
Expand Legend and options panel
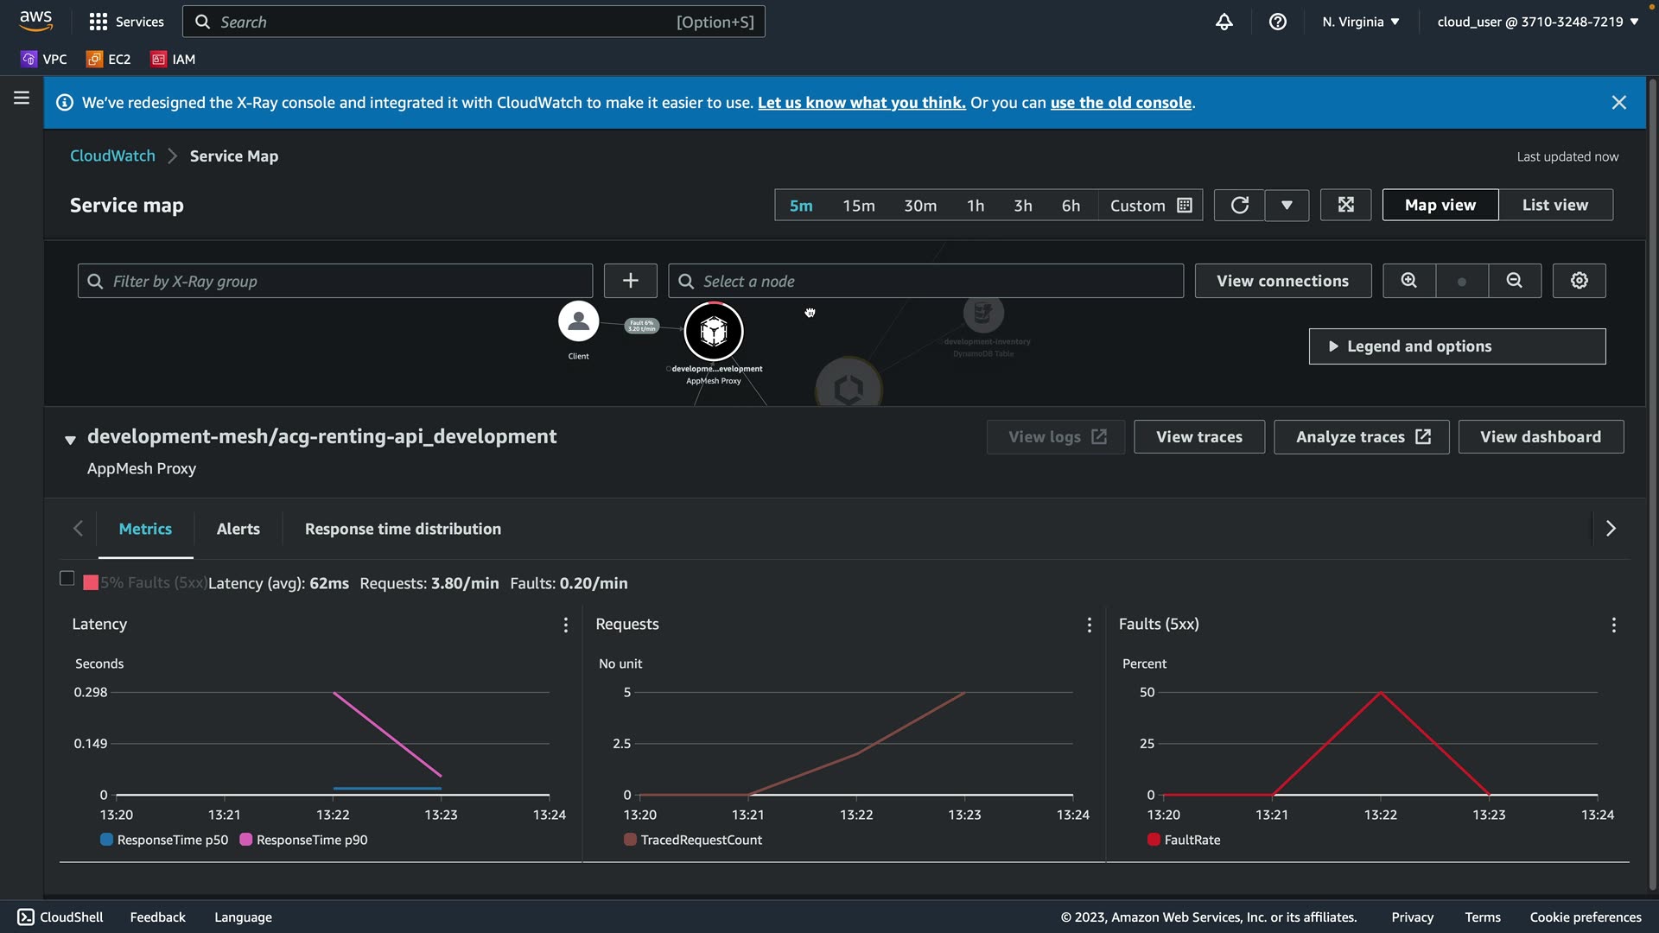pyautogui.click(x=1457, y=346)
